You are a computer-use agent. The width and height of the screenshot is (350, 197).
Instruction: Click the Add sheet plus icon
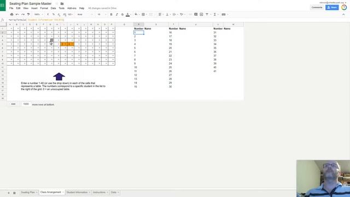tap(9, 193)
